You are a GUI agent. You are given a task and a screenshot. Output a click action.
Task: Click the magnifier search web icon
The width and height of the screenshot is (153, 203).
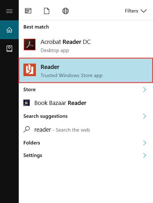[x=27, y=129]
